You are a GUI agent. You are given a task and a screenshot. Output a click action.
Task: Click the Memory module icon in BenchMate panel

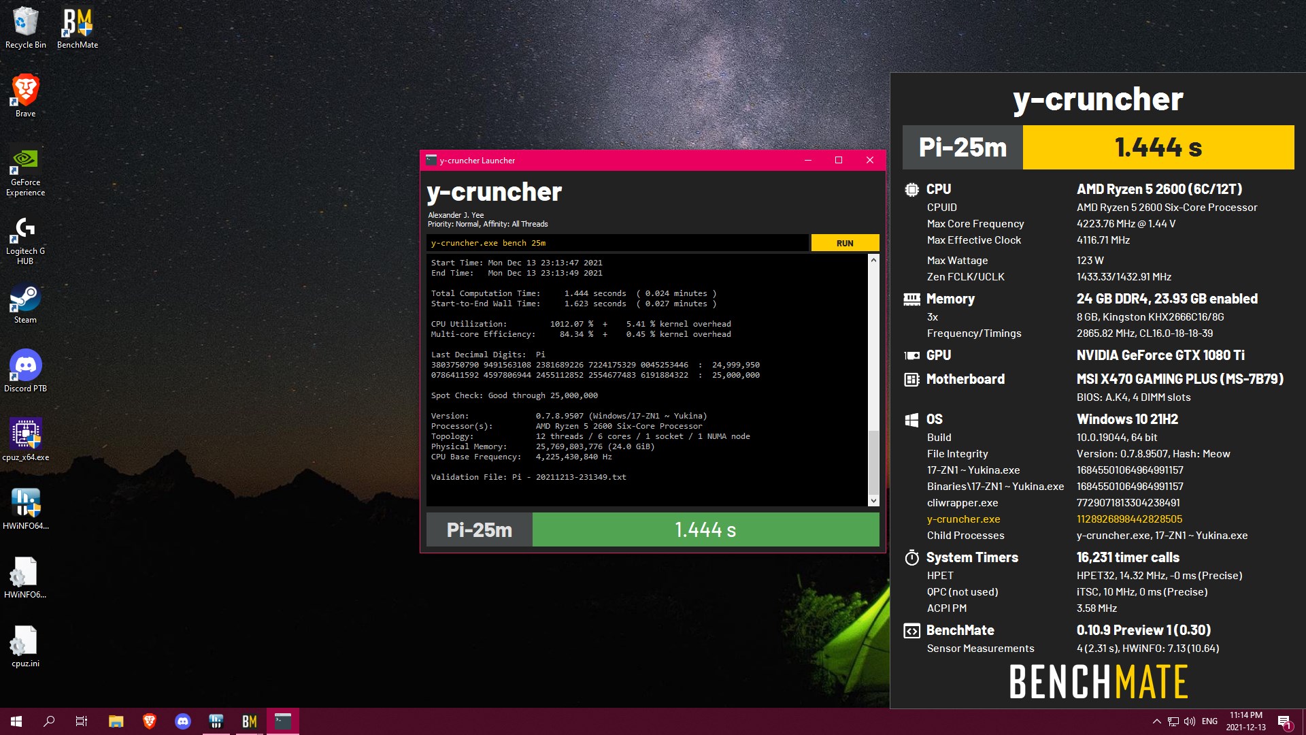tap(911, 299)
